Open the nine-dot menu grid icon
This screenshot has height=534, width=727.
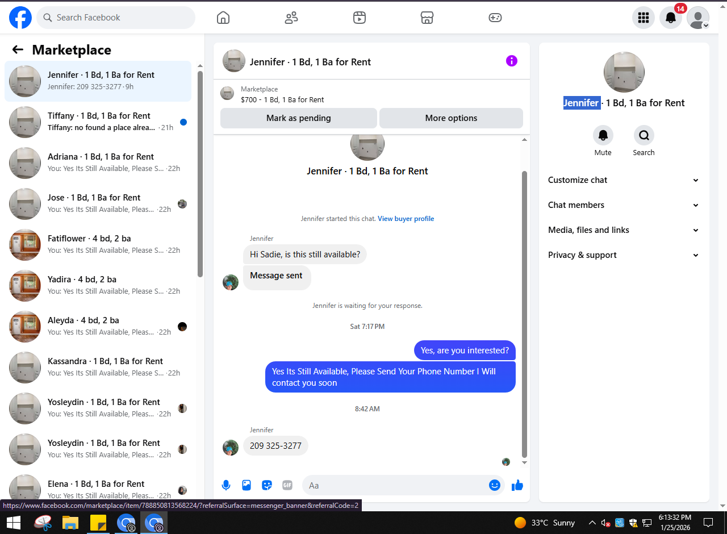point(644,18)
